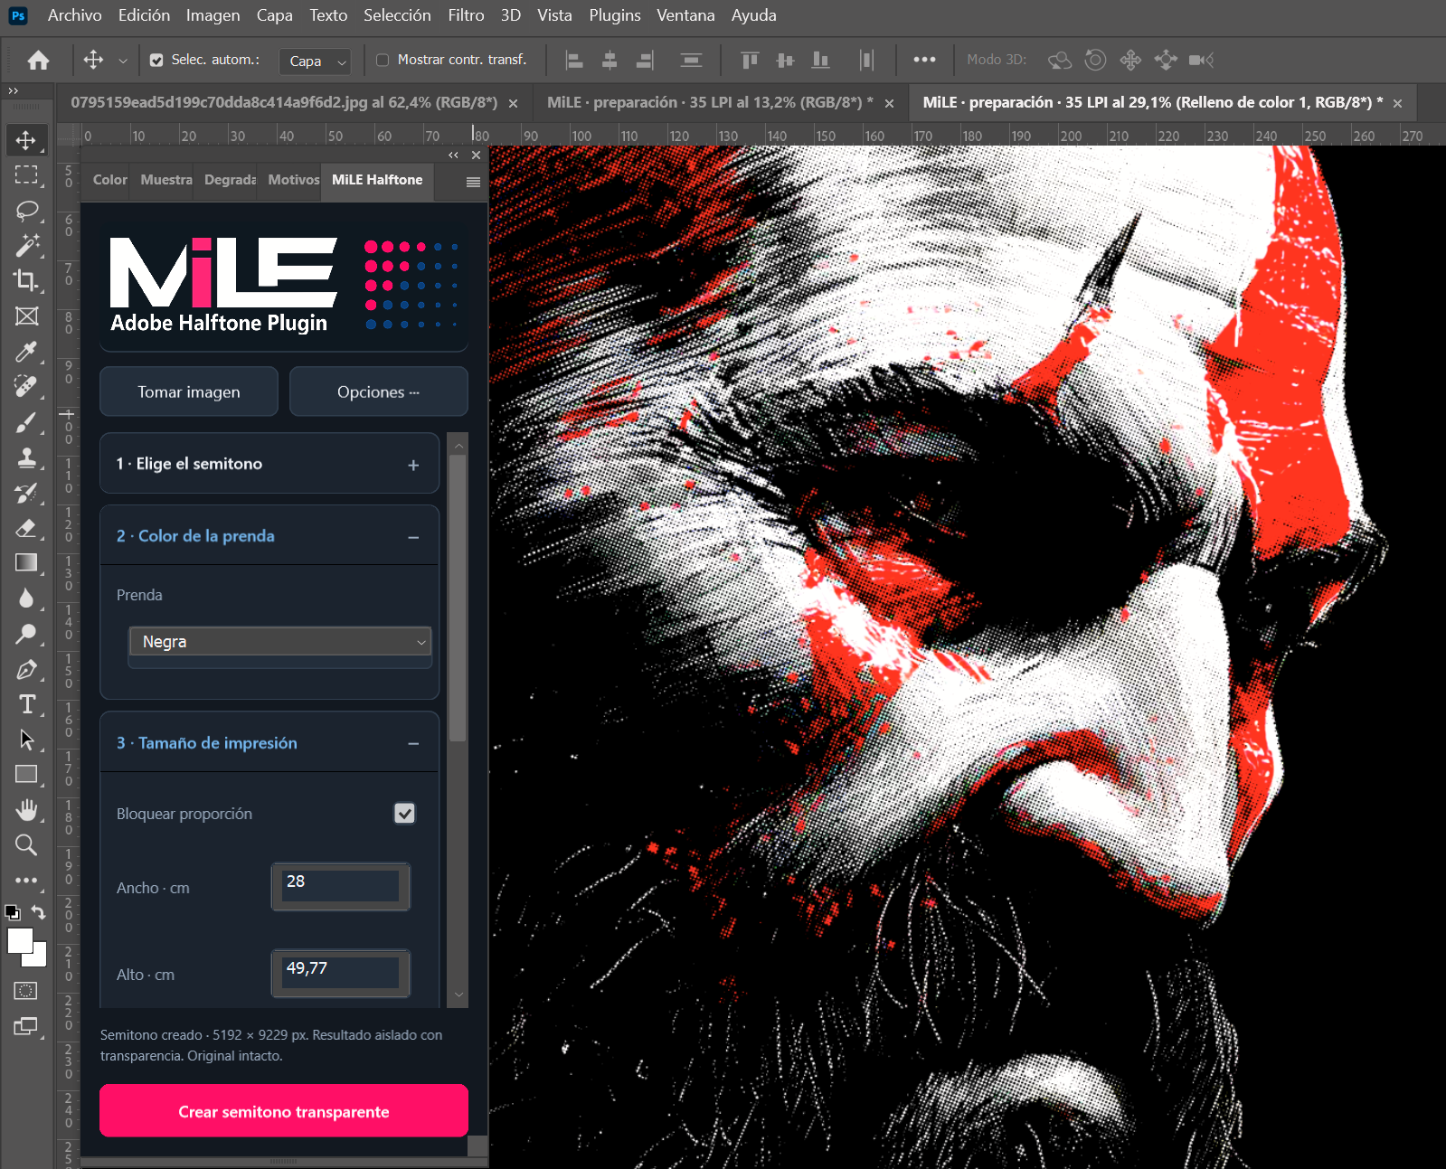The height and width of the screenshot is (1169, 1446).
Task: Select the Lasso tool
Action: coord(26,211)
